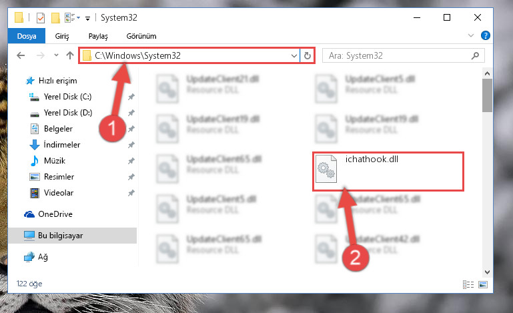
Task: Open the recent locations dropdown arrow
Action: (56, 55)
